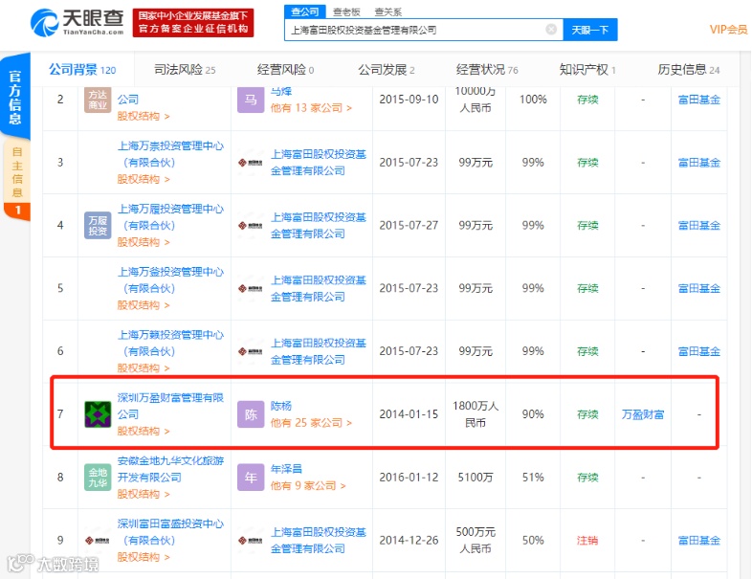This screenshot has width=752, height=579.
Task: Click the 天眼一下 search button
Action: [x=590, y=30]
